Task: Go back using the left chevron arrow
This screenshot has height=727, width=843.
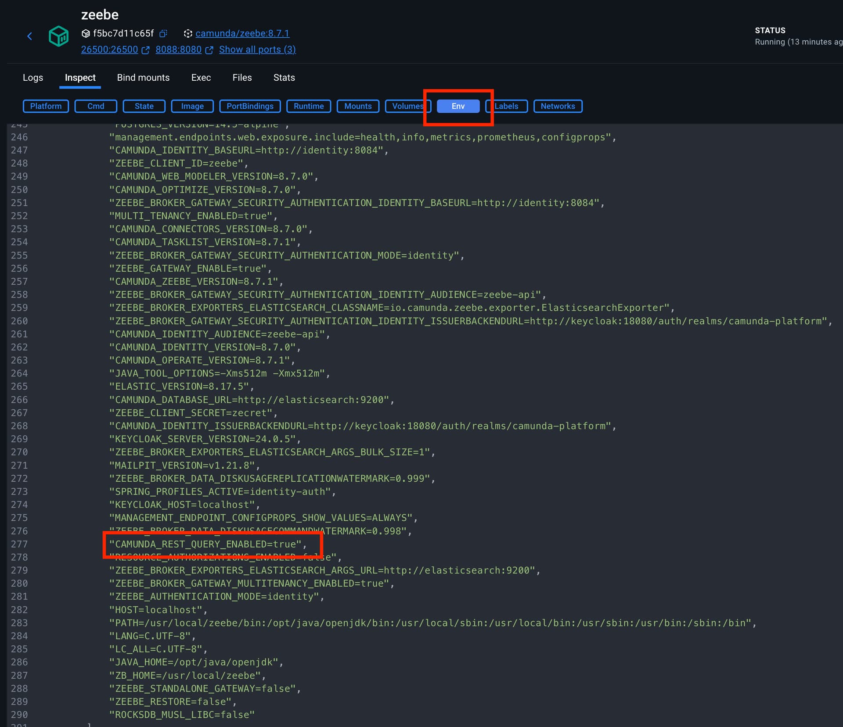Action: tap(30, 36)
